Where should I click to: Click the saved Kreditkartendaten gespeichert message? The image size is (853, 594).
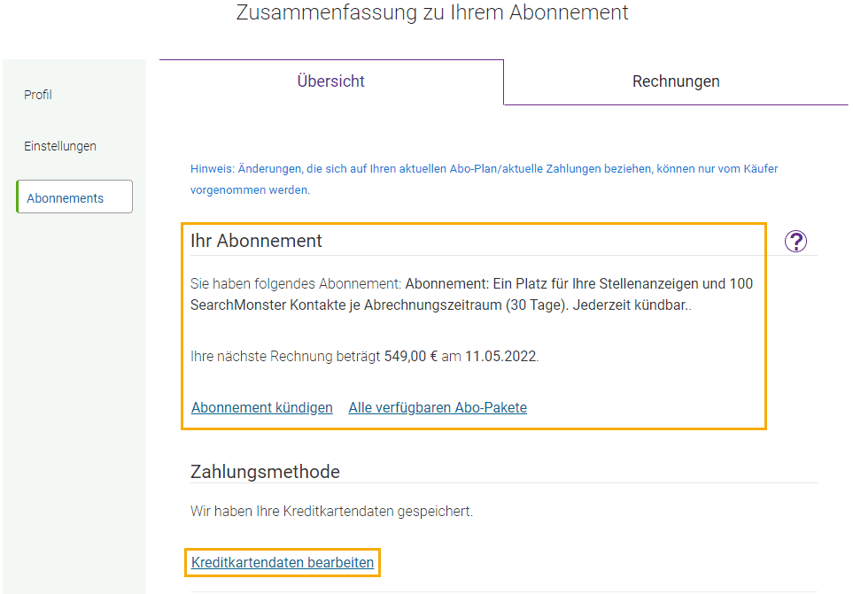[x=331, y=512]
